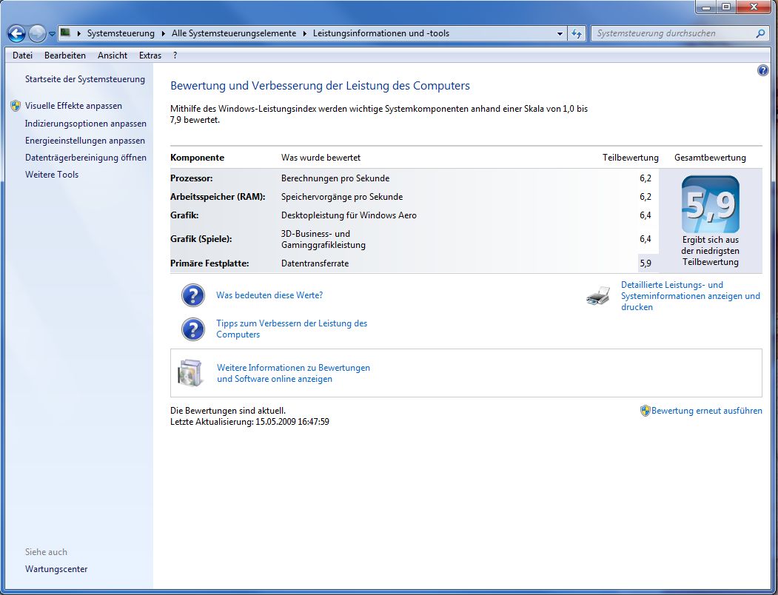Image resolution: width=778 pixels, height=595 pixels.
Task: Open the recent pages dropdown arrow
Action: [52, 34]
